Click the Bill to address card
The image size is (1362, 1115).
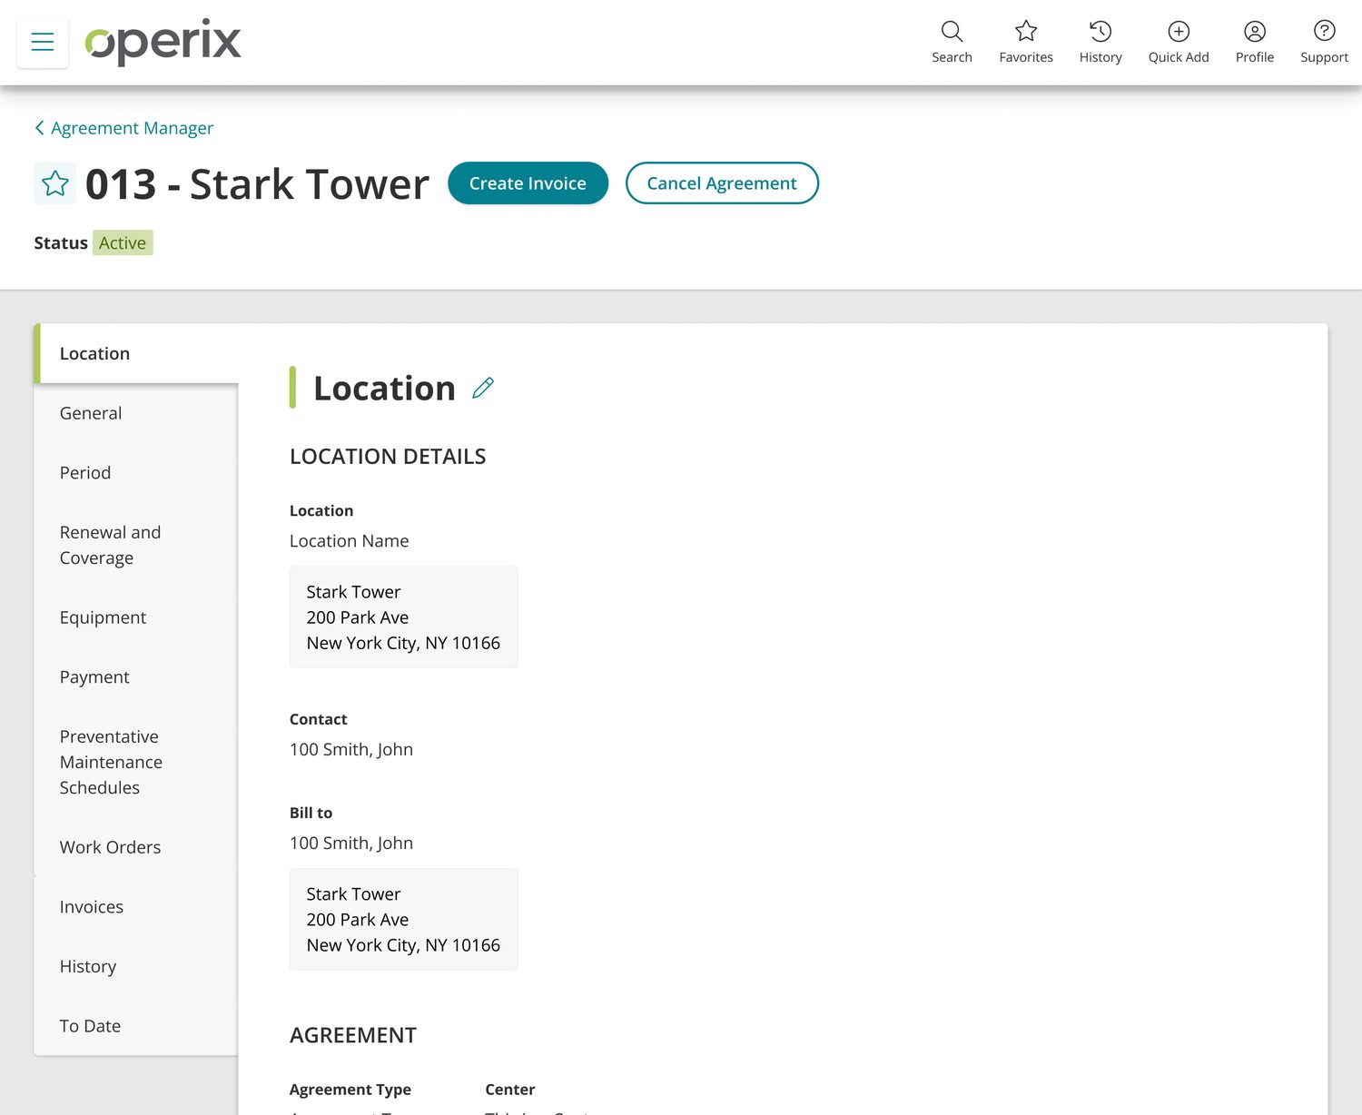tap(404, 920)
